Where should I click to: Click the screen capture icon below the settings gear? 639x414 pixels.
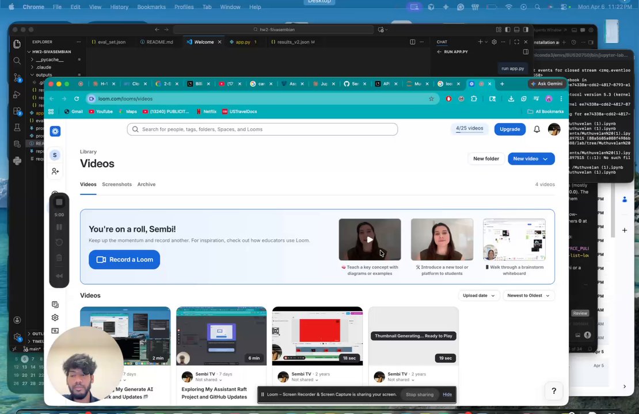tap(55, 331)
